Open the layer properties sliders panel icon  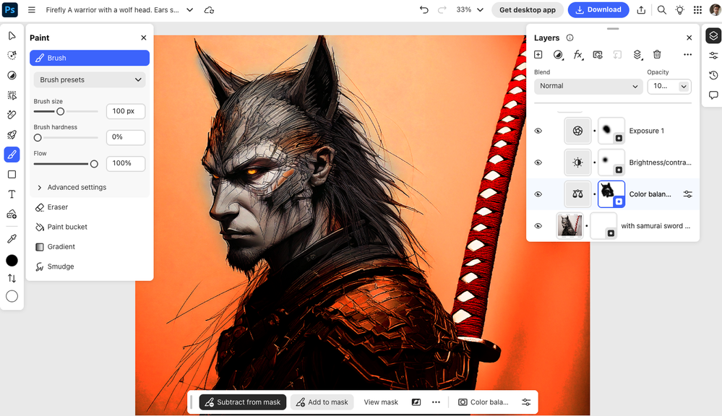tap(713, 56)
